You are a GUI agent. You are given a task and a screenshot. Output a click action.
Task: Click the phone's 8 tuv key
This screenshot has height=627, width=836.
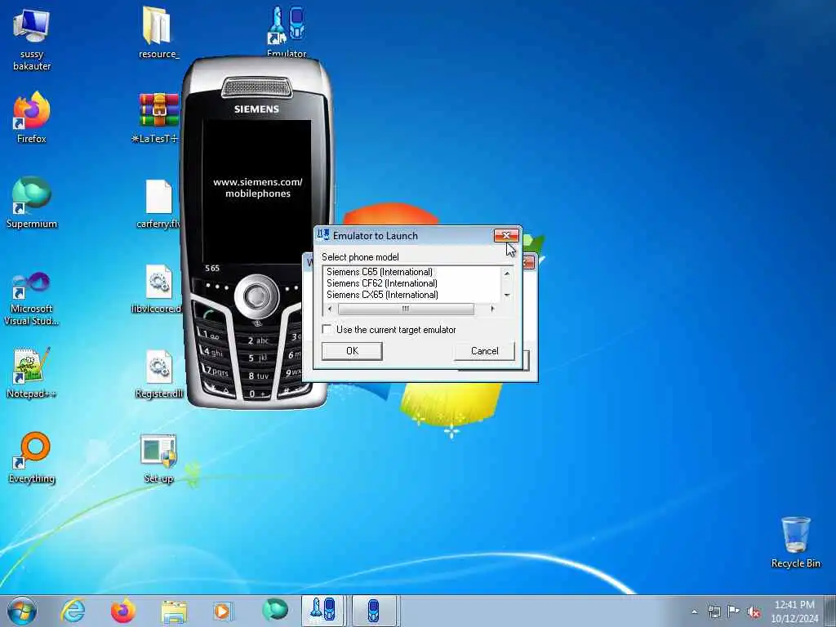pos(258,376)
